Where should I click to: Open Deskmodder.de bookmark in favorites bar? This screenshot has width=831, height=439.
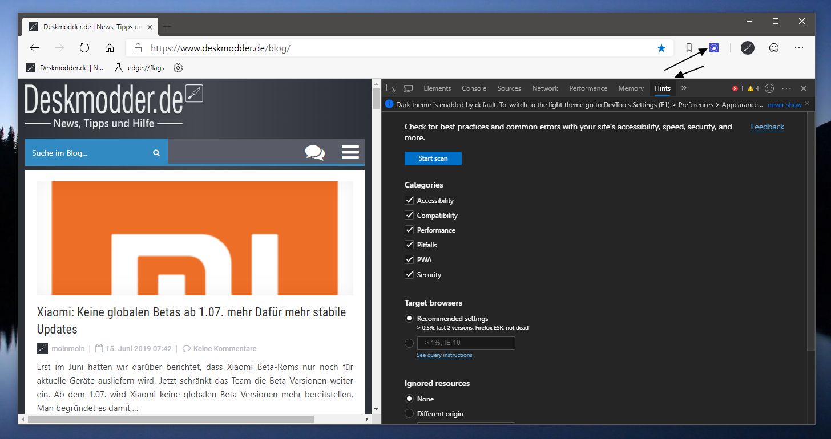pyautogui.click(x=66, y=68)
